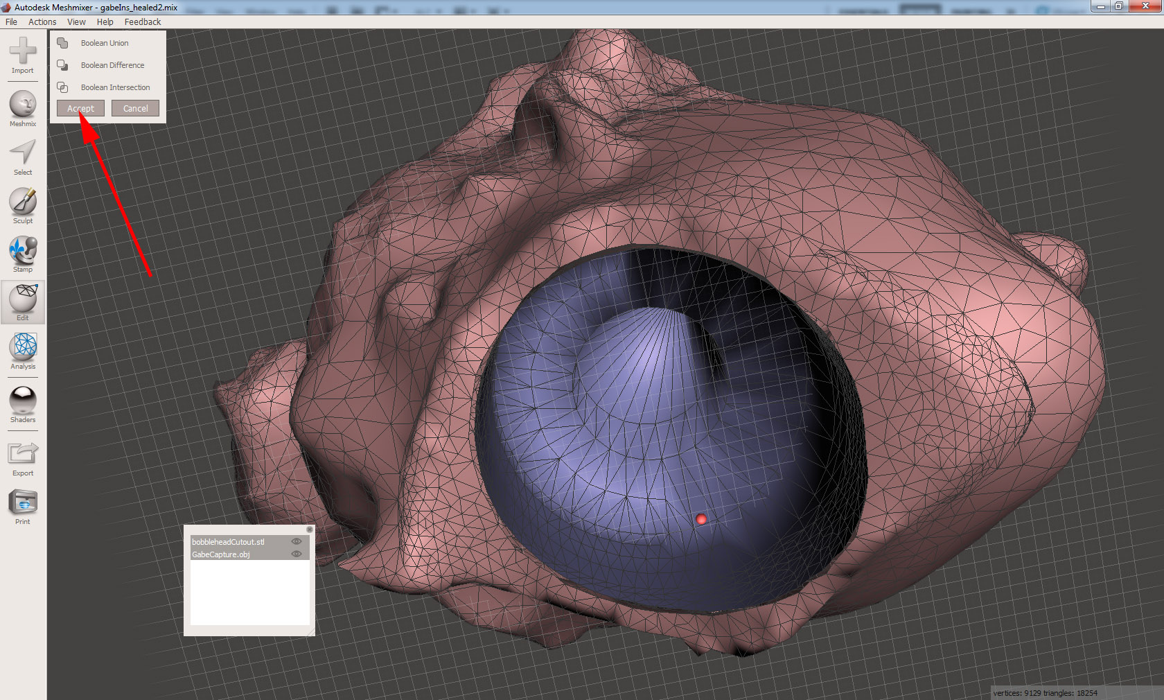The image size is (1164, 700).
Task: Click the red pivot point on the mesh
Action: 701,519
